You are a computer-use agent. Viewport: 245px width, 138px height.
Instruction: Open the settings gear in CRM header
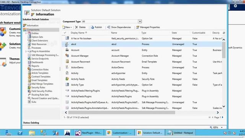(x=235, y=6)
